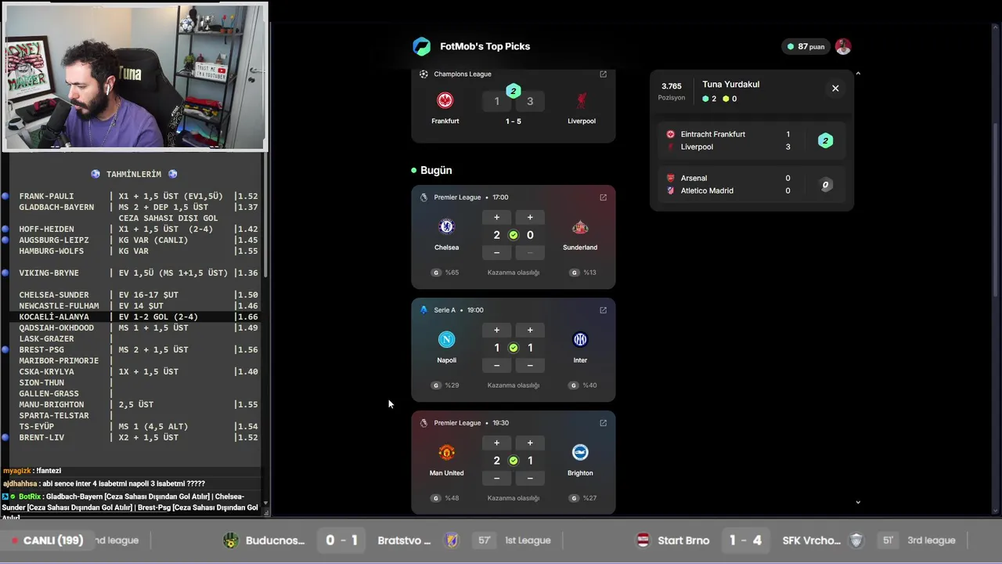Increase Chelsea predicted score

pyautogui.click(x=496, y=218)
